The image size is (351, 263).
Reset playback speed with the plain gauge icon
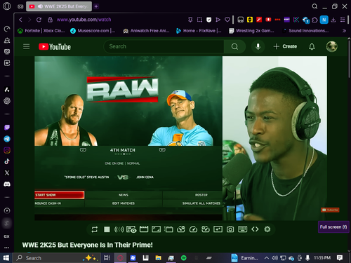pos(193,229)
